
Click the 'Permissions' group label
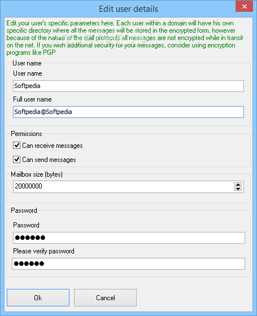pos(27,134)
